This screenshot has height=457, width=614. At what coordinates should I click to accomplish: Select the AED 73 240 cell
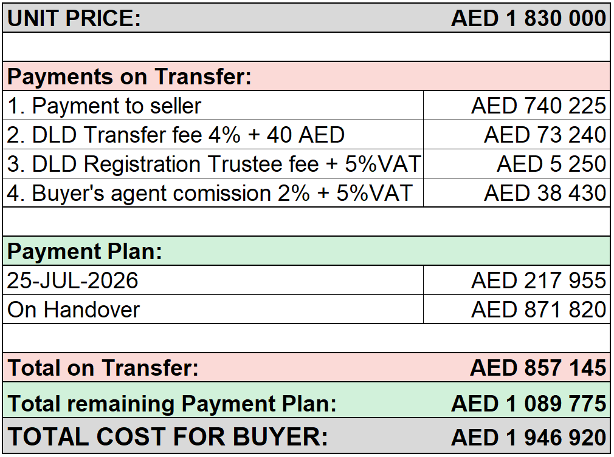coord(517,135)
